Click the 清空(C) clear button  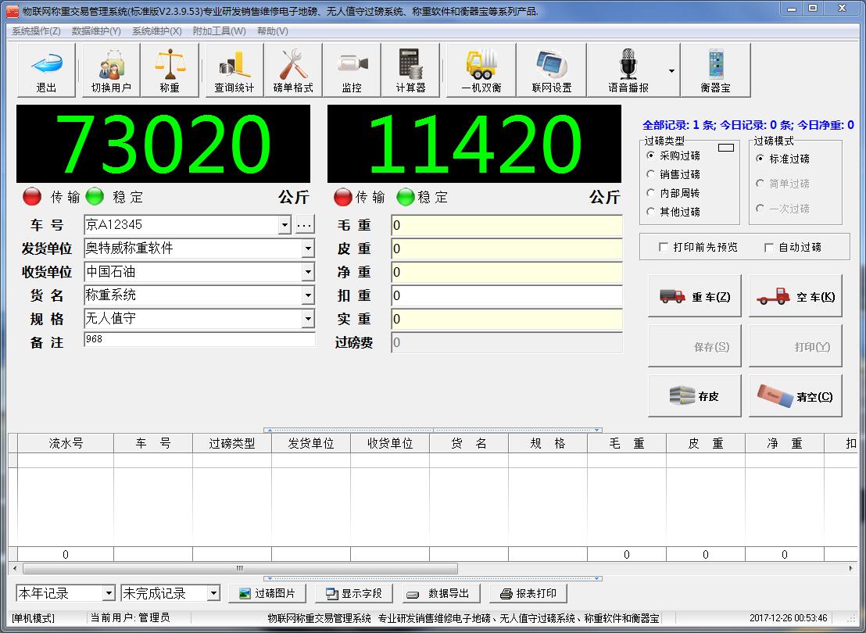tap(795, 395)
